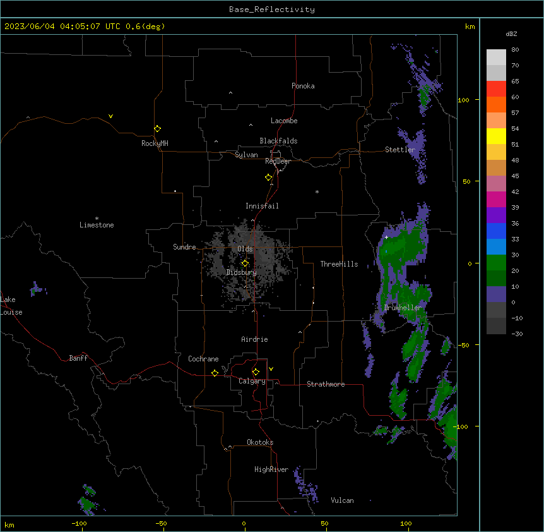Click the Base_Reflectivity title
The image size is (544, 532).
point(272,9)
